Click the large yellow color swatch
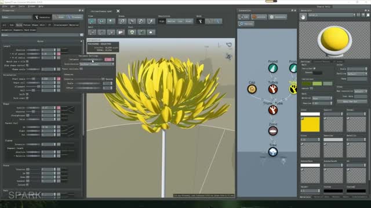This screenshot has width=371, height=208. 310,124
